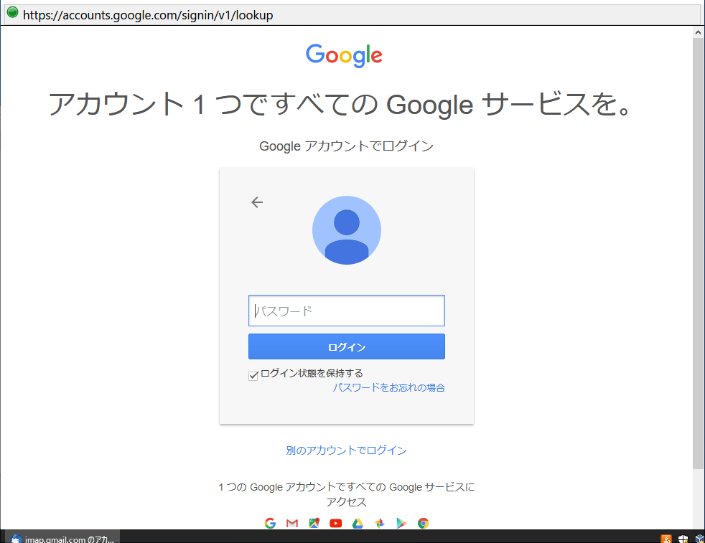Screen dimensions: 705x543
Task: Click the blue ログイン button
Action: [347, 346]
